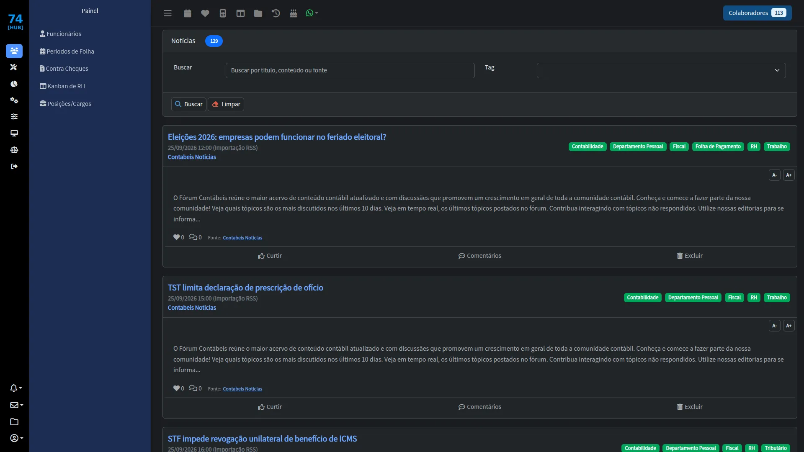Click Folha de Pagamento tag on Eleições article

(718, 146)
